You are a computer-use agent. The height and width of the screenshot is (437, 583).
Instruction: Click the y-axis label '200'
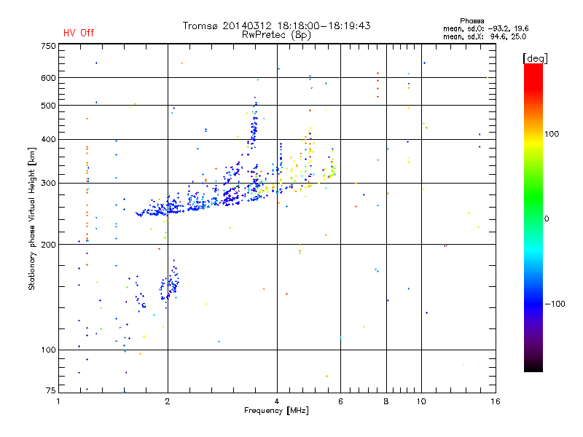[x=48, y=245]
